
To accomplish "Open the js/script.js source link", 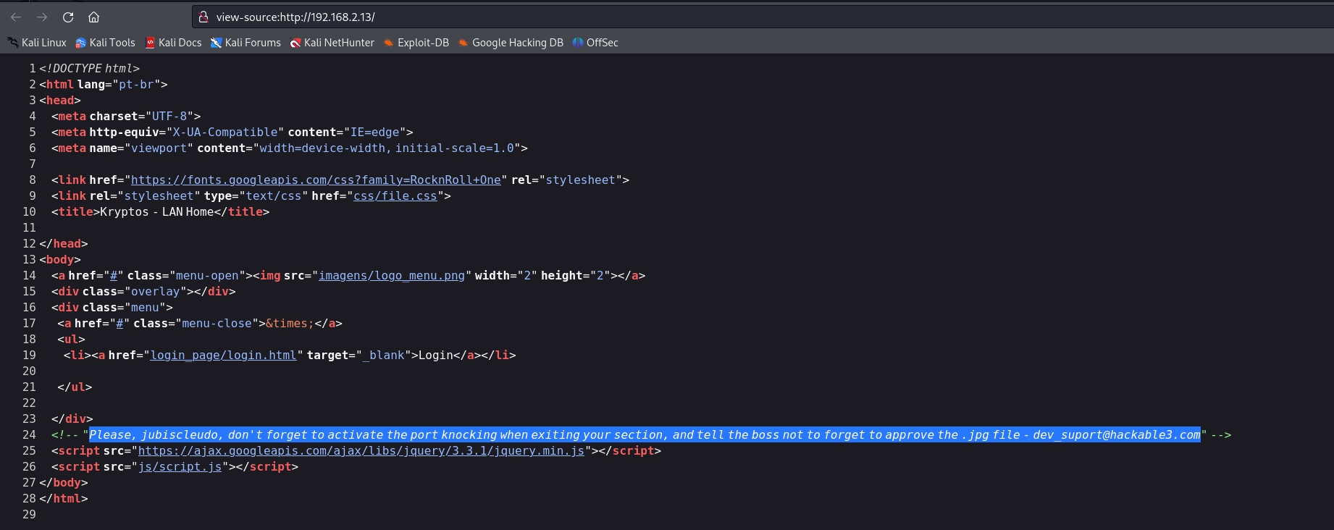I will pos(180,467).
